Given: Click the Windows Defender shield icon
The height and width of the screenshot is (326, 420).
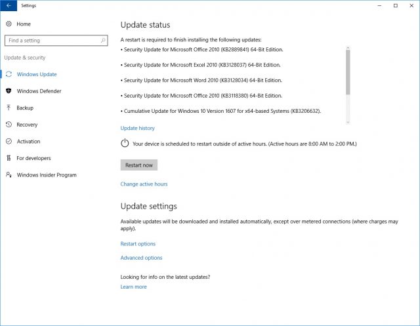Looking at the screenshot, I should click(x=9, y=91).
